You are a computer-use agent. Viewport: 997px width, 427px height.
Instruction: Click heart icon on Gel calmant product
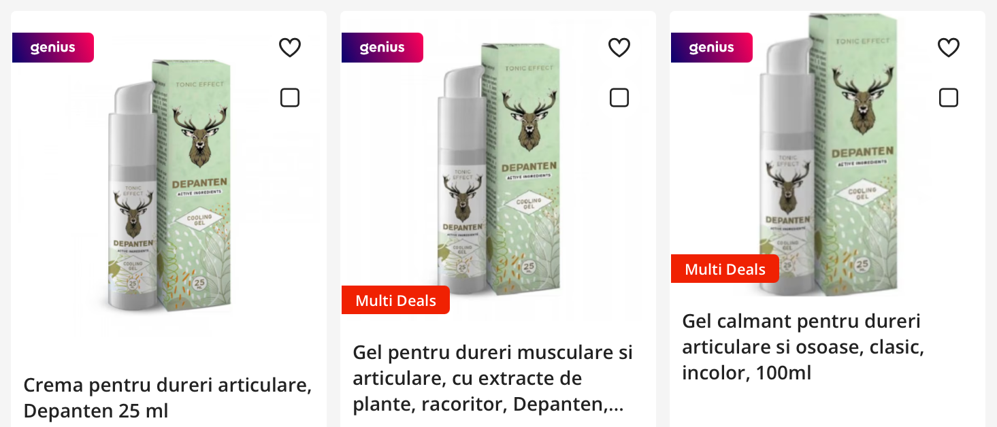tap(949, 48)
